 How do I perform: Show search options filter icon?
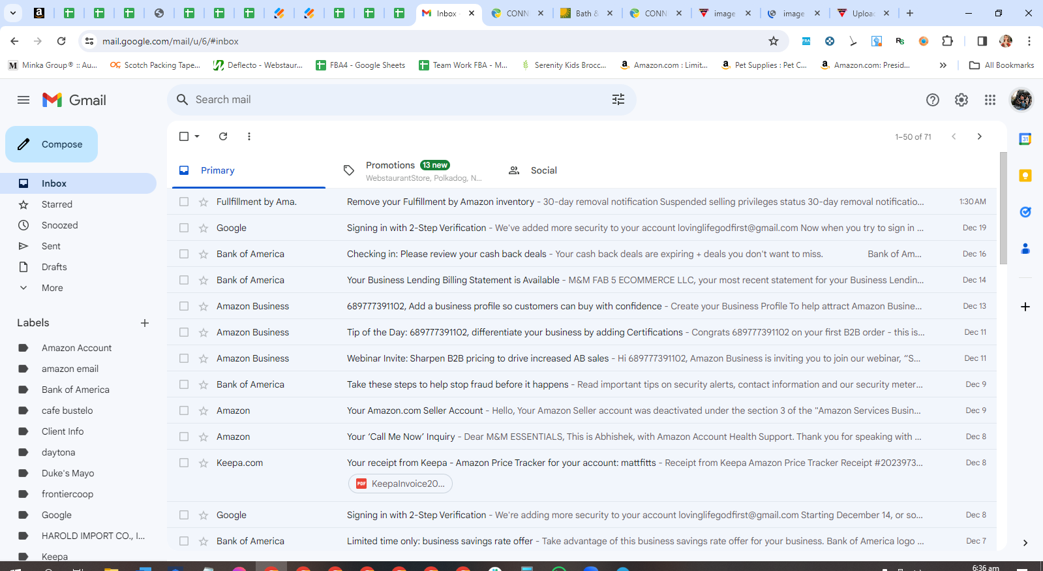coord(618,99)
